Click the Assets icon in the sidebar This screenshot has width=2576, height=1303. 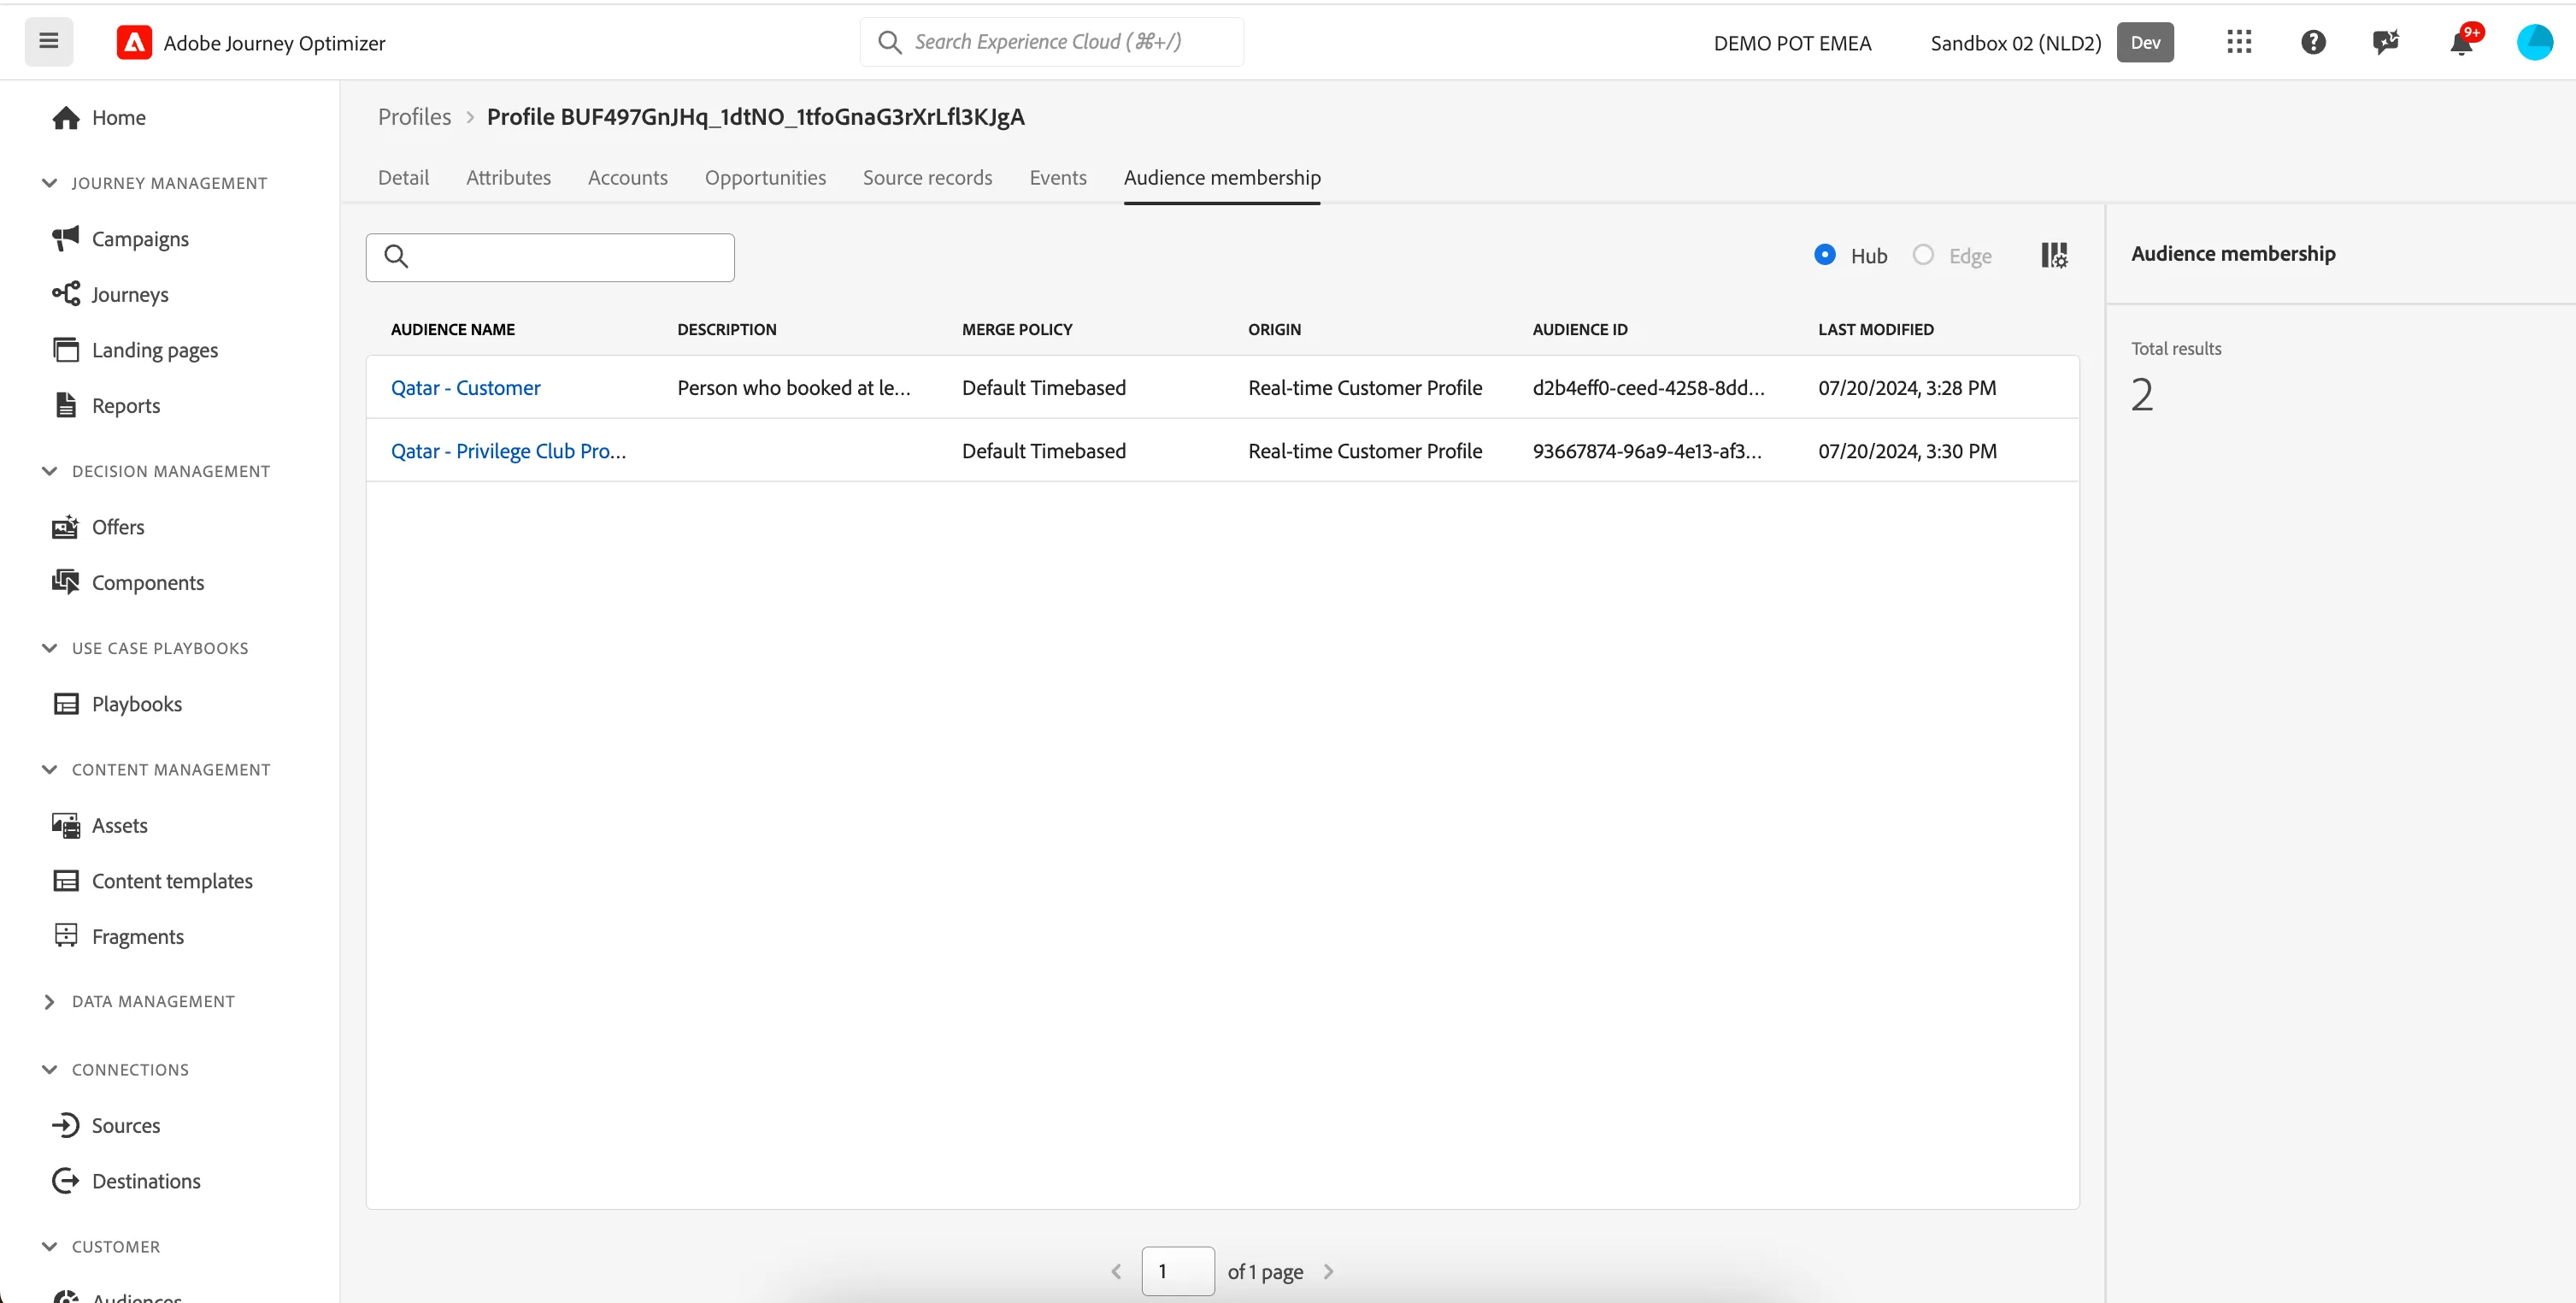coord(66,825)
